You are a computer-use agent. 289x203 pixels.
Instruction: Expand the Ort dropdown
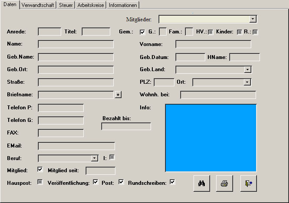click(x=247, y=82)
